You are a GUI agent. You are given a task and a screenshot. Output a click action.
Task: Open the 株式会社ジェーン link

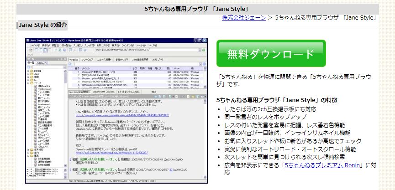(243, 18)
